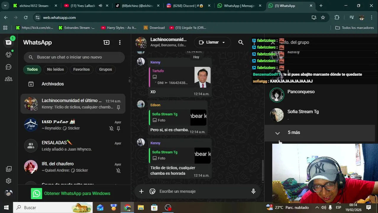Click the browser Back arrow
378x213 pixels.
tap(6, 17)
